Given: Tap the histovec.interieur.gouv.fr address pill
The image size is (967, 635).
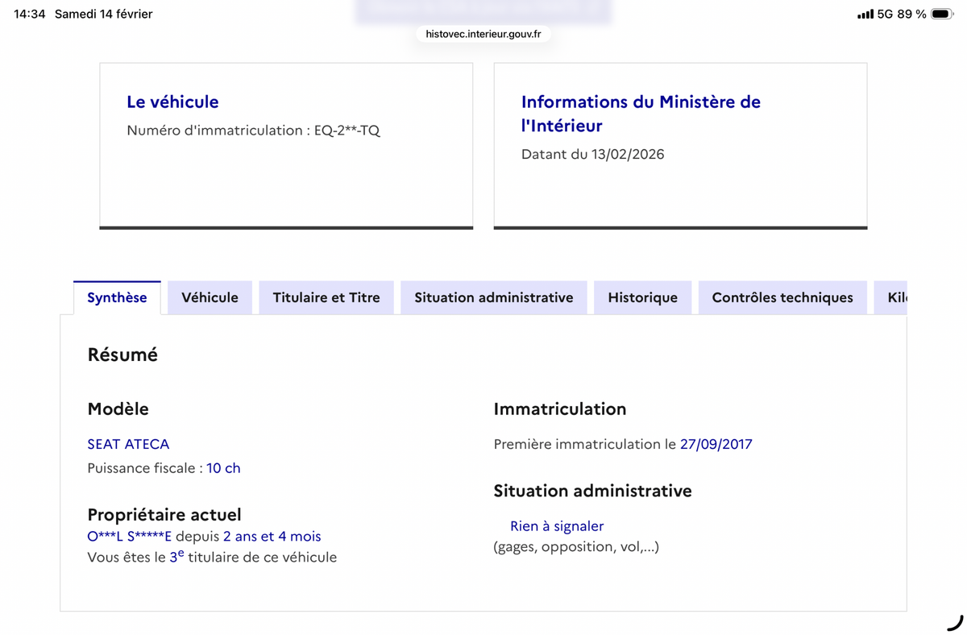Looking at the screenshot, I should point(483,34).
